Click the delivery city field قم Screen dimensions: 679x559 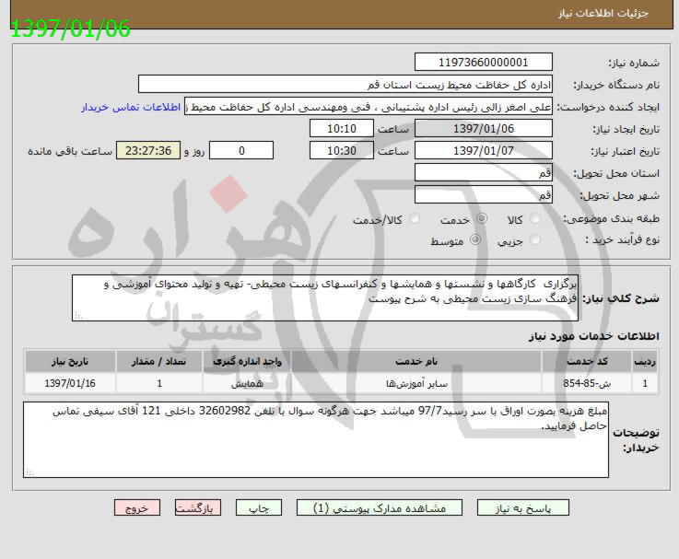[484, 195]
